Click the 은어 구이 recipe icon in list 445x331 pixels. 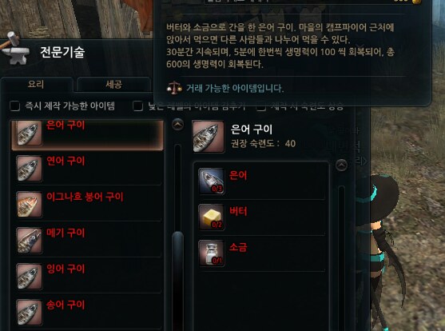pyautogui.click(x=29, y=133)
